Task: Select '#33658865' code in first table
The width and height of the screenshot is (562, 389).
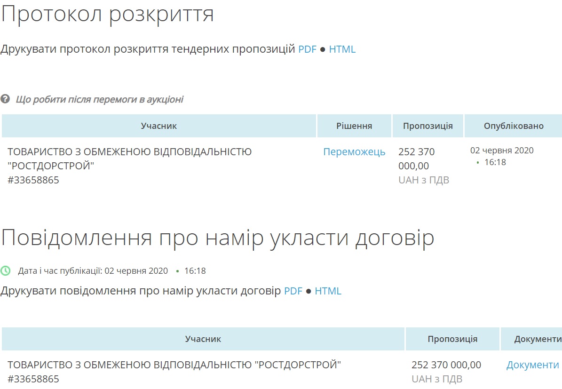Action: tap(33, 180)
